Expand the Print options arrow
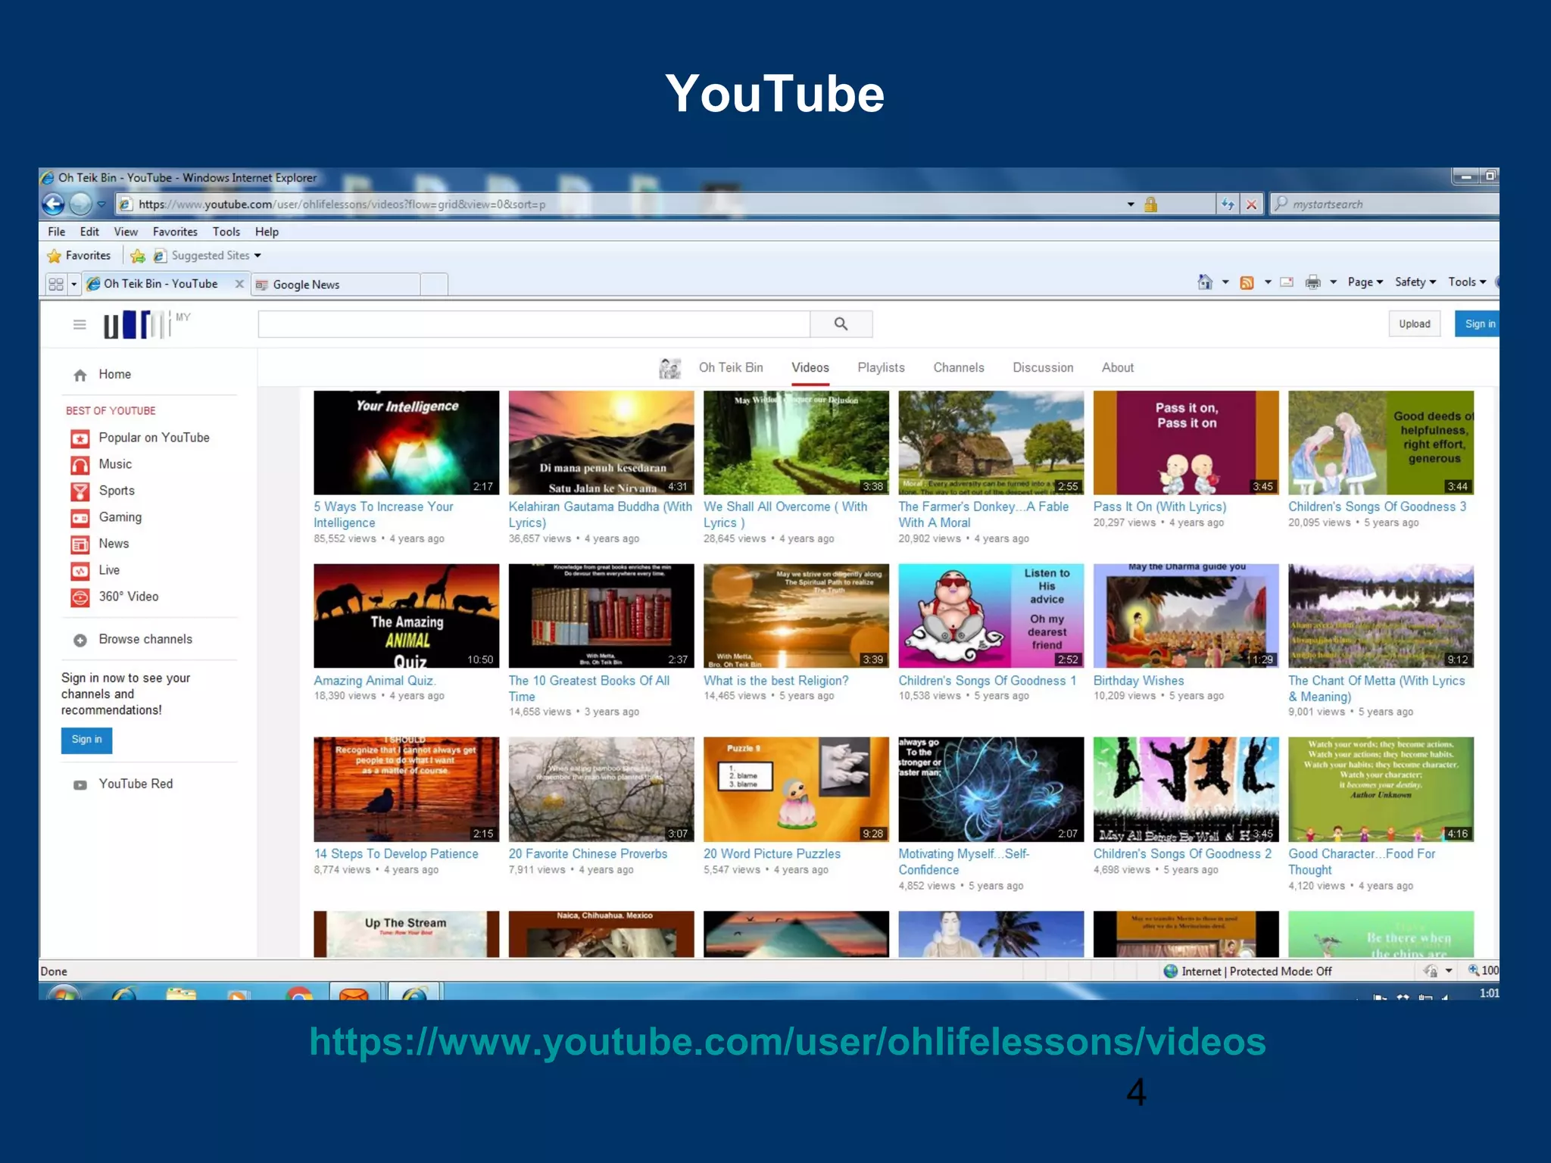 point(1334,282)
